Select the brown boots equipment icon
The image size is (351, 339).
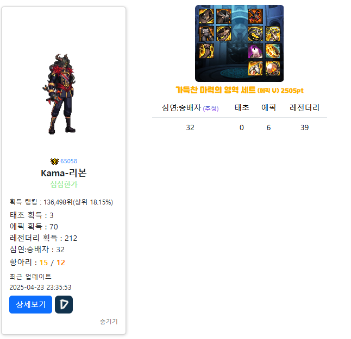click(206, 51)
